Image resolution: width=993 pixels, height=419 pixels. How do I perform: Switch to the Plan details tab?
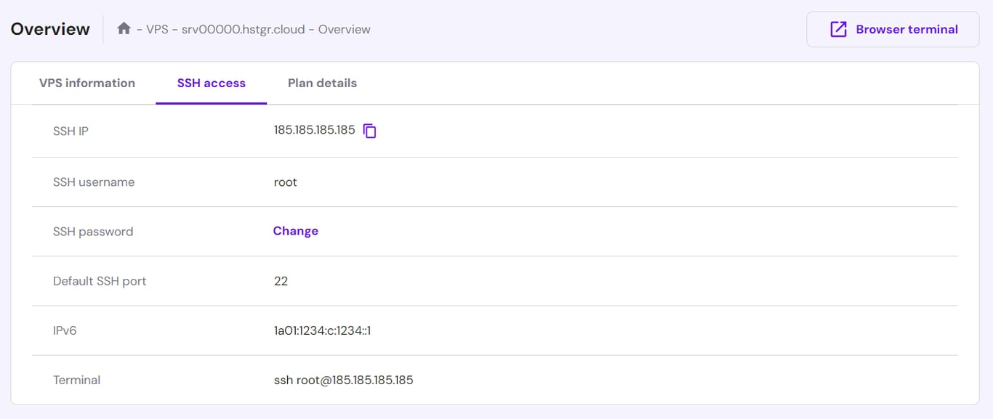pos(322,83)
